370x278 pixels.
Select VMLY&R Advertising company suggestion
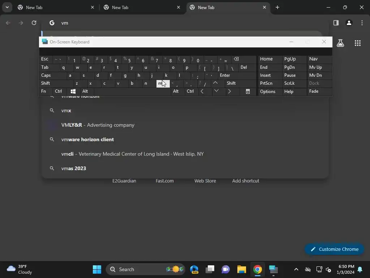(185, 125)
